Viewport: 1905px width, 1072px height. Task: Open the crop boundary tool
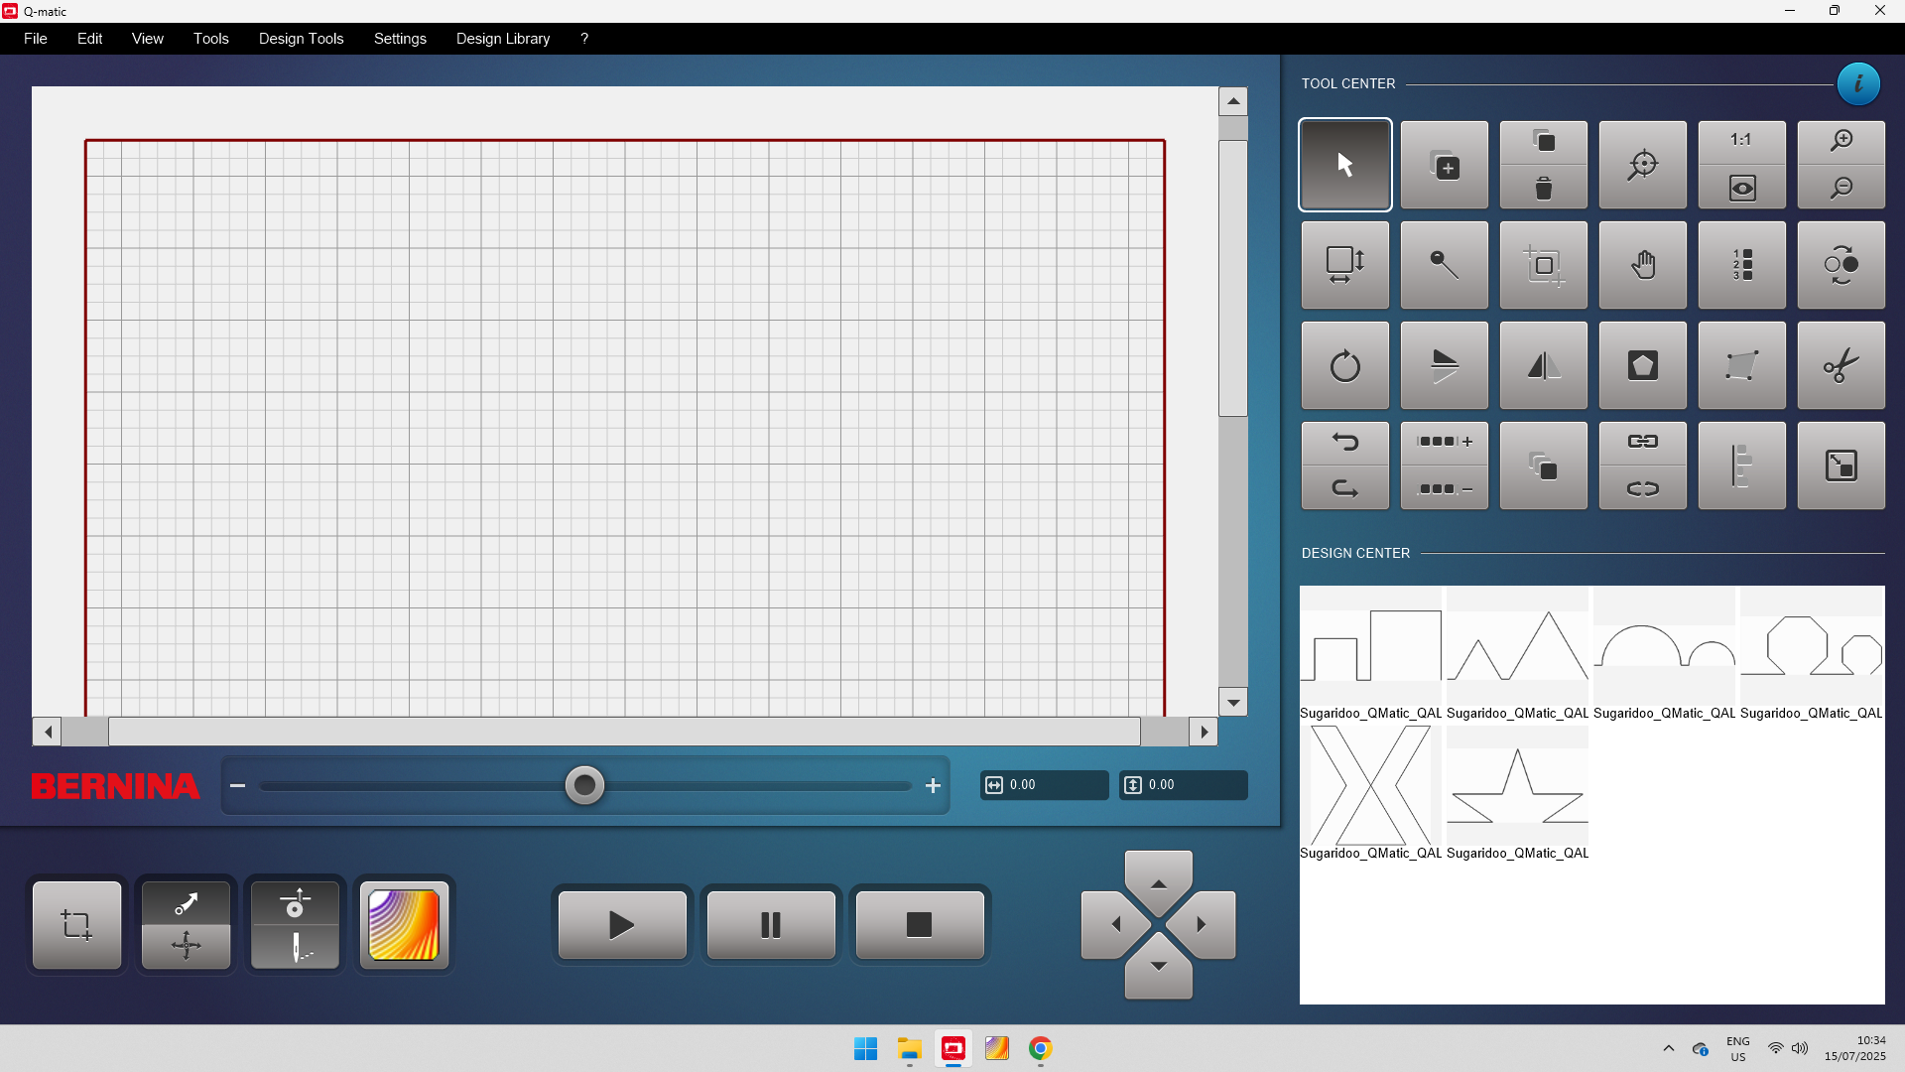point(1543,265)
